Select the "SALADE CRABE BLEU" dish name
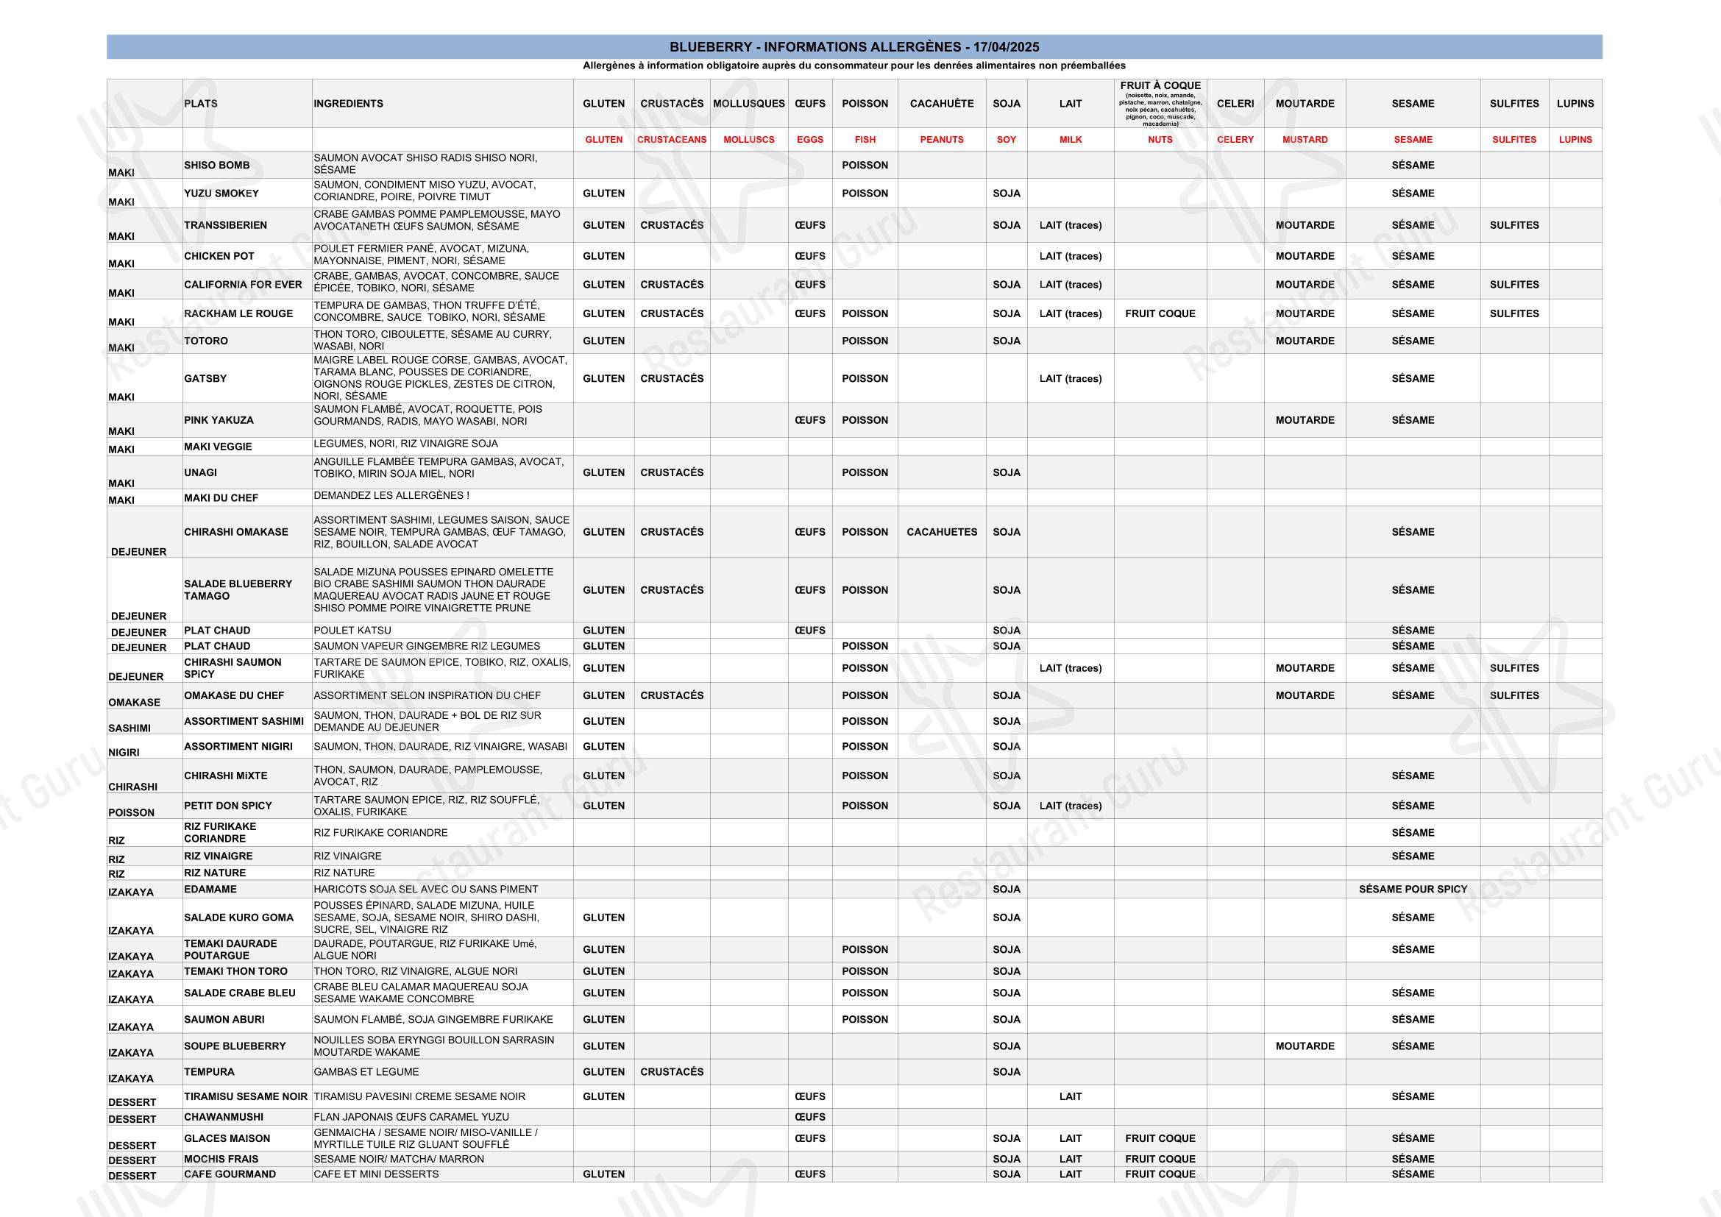 click(x=240, y=993)
